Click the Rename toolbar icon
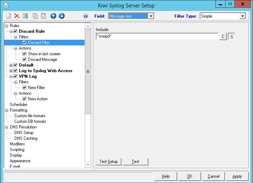253x183 pixels. click(x=25, y=16)
